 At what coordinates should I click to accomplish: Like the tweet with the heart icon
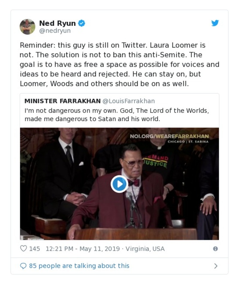[23, 249]
